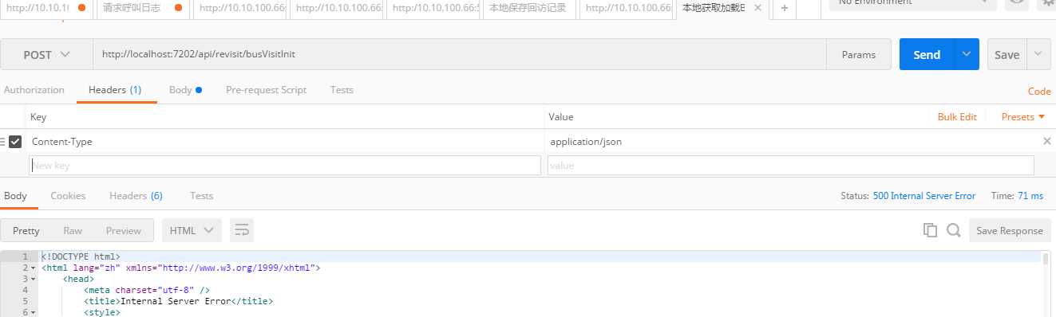Open the Pre-request Script tab

[266, 90]
